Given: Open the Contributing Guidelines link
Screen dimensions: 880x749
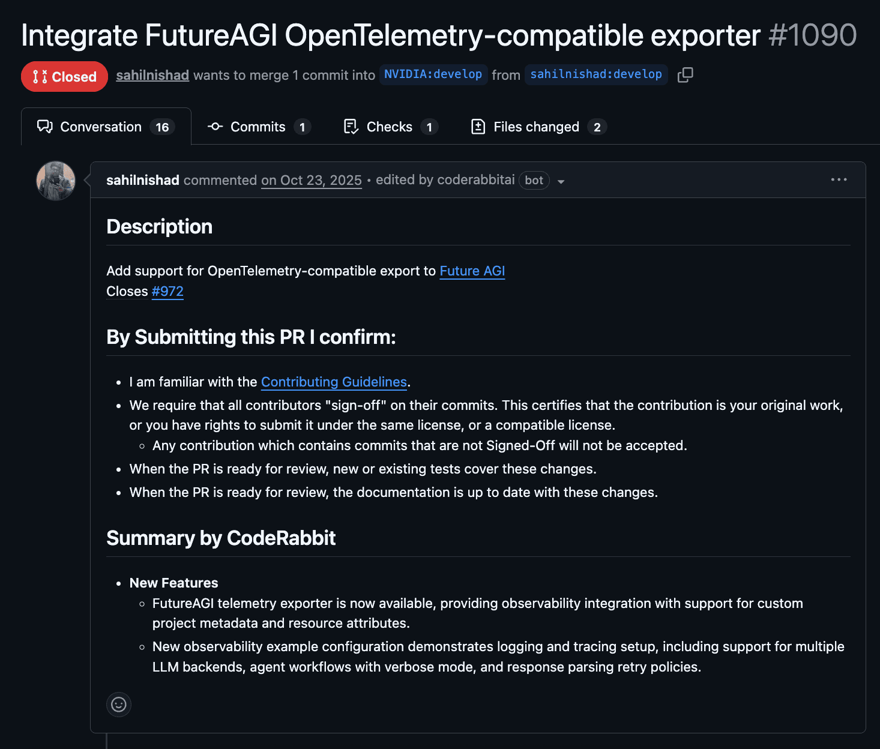Looking at the screenshot, I should pyautogui.click(x=334, y=382).
